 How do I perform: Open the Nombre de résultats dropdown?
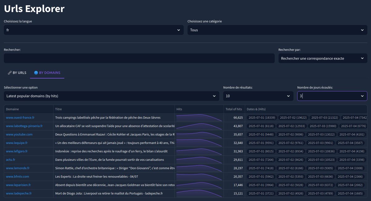click(x=258, y=96)
